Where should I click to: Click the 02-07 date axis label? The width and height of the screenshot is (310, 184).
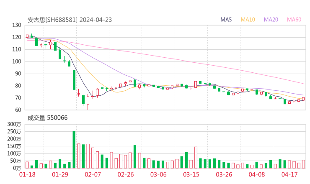click(x=93, y=174)
